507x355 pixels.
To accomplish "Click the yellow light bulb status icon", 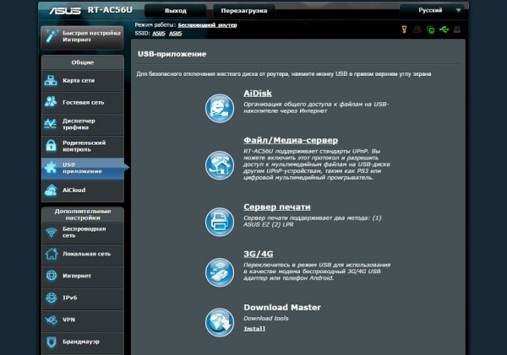I will click(404, 30).
